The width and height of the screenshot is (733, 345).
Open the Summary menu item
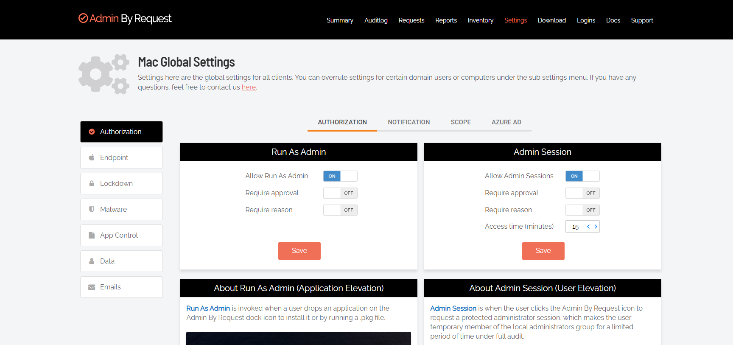340,20
